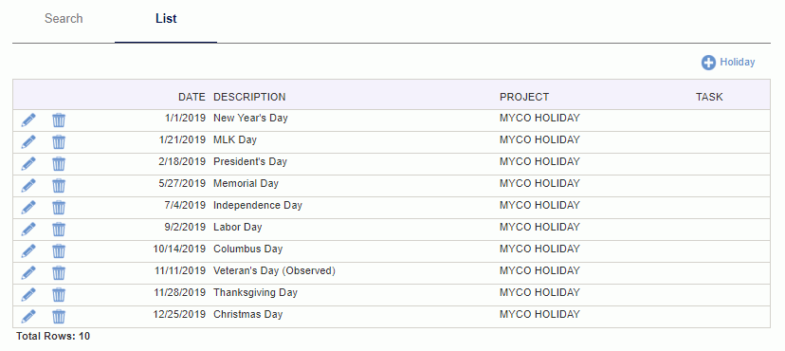Delete Veteran's Day (Observed) entry
785x351 pixels.
tap(59, 273)
